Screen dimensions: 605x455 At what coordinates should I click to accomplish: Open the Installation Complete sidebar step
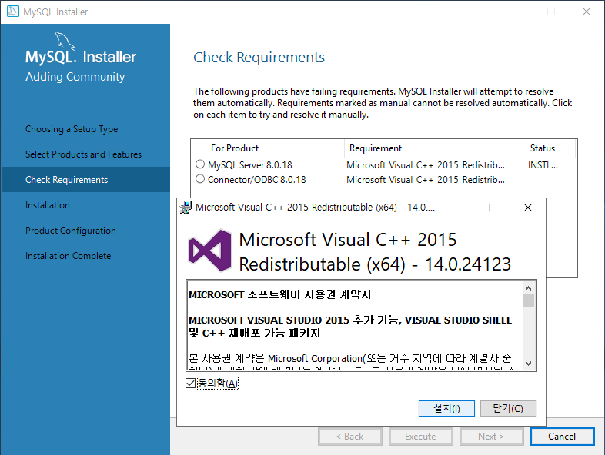(68, 256)
